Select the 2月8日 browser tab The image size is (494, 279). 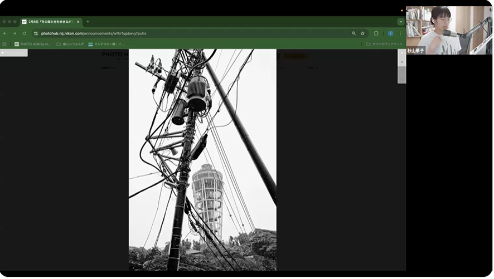(x=50, y=22)
